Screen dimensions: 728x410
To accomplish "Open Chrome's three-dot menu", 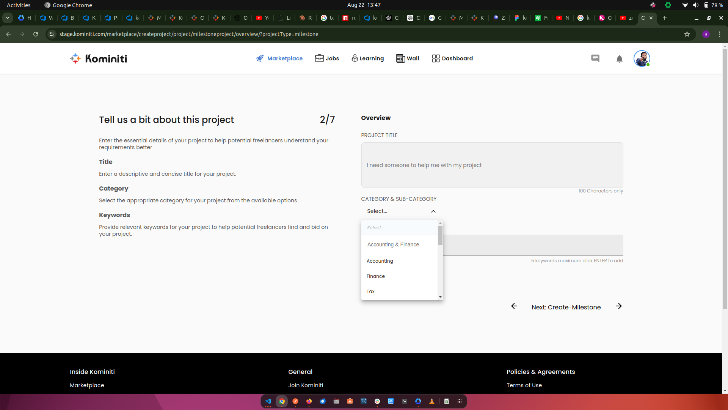I will (719, 34).
